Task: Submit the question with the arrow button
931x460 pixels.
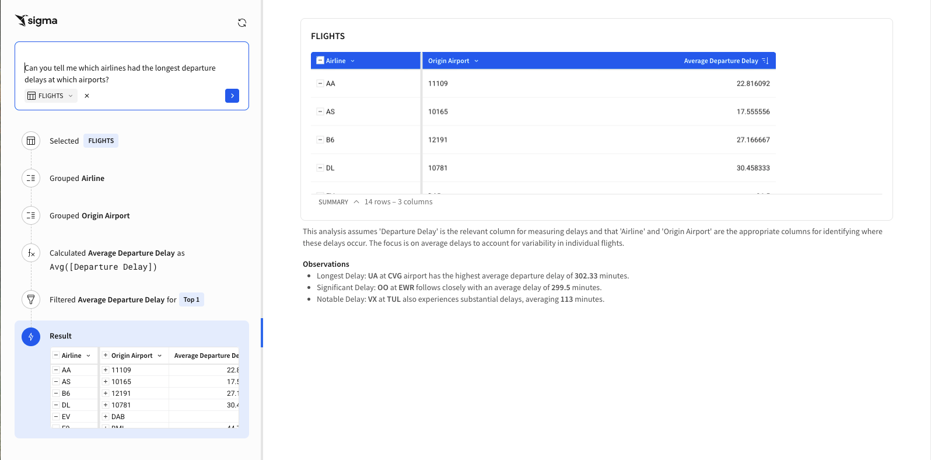Action: (232, 96)
